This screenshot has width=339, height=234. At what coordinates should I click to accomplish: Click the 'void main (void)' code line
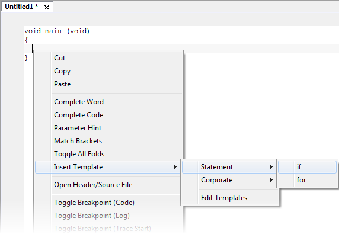tap(57, 31)
